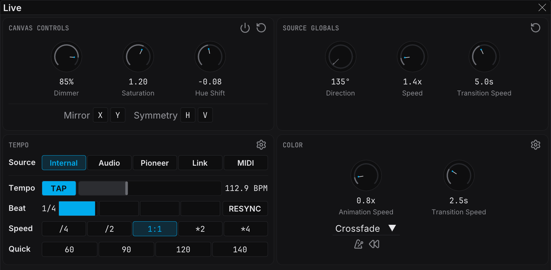This screenshot has width=551, height=270.
Task: Set quick tempo to 60
Action: 69,249
